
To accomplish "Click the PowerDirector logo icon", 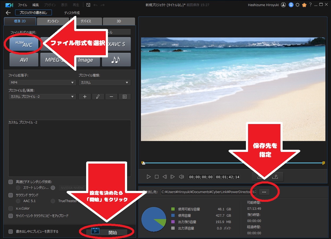I will click(9, 5).
